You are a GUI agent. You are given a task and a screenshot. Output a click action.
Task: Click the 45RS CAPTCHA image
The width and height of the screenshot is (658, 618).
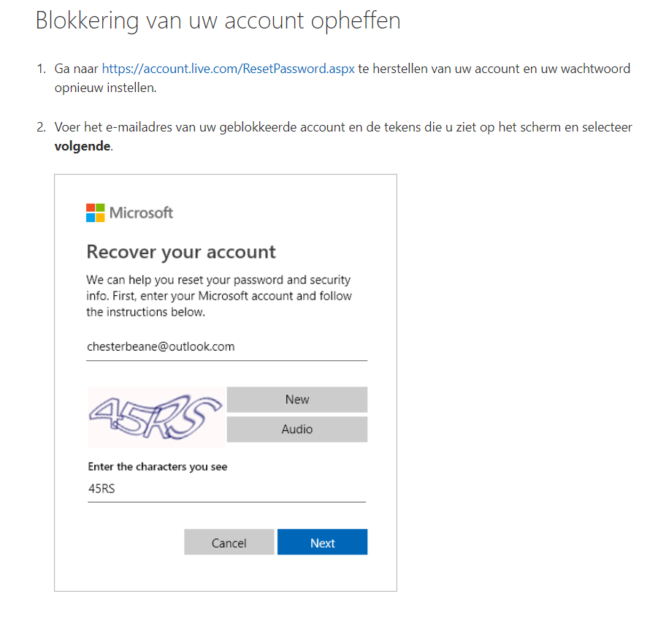[156, 417]
